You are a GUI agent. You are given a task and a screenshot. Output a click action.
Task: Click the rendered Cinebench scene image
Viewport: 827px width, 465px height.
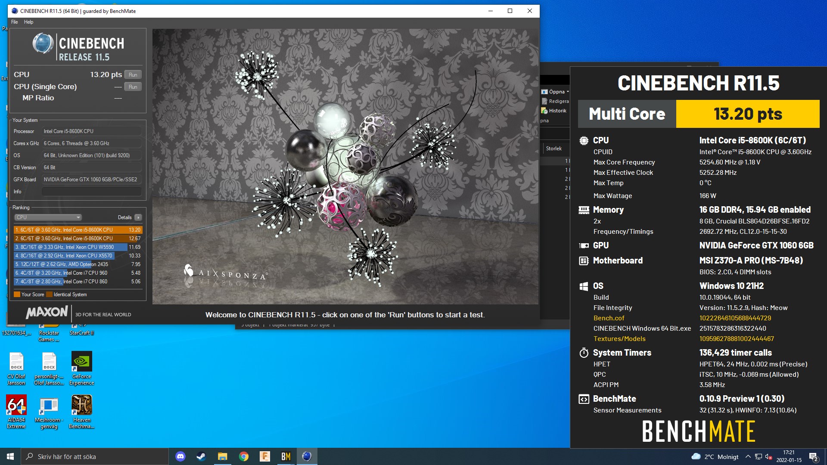point(345,167)
